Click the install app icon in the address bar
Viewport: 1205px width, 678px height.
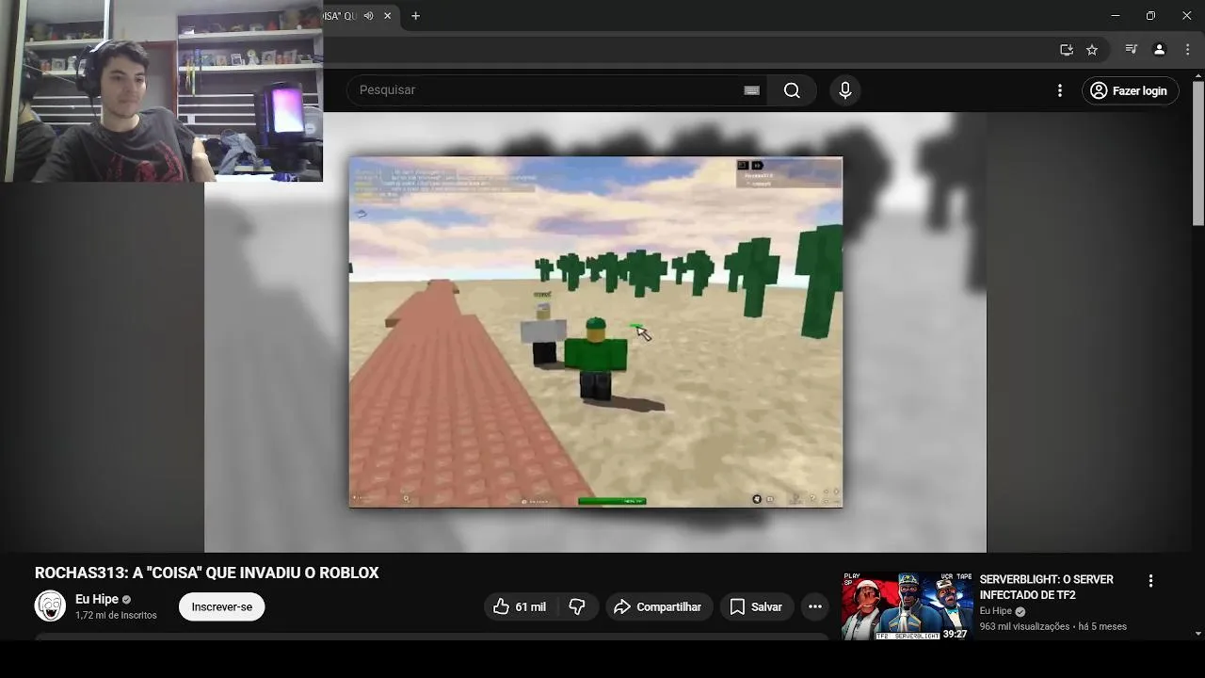1067,50
